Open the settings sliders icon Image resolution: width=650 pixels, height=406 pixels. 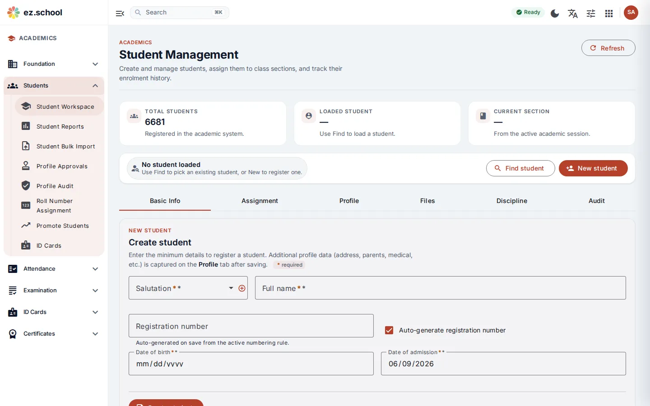click(x=591, y=13)
